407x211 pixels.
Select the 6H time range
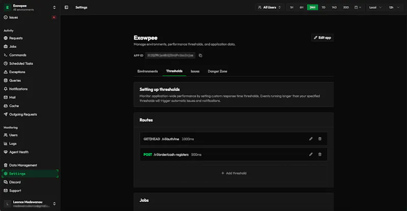point(301,7)
